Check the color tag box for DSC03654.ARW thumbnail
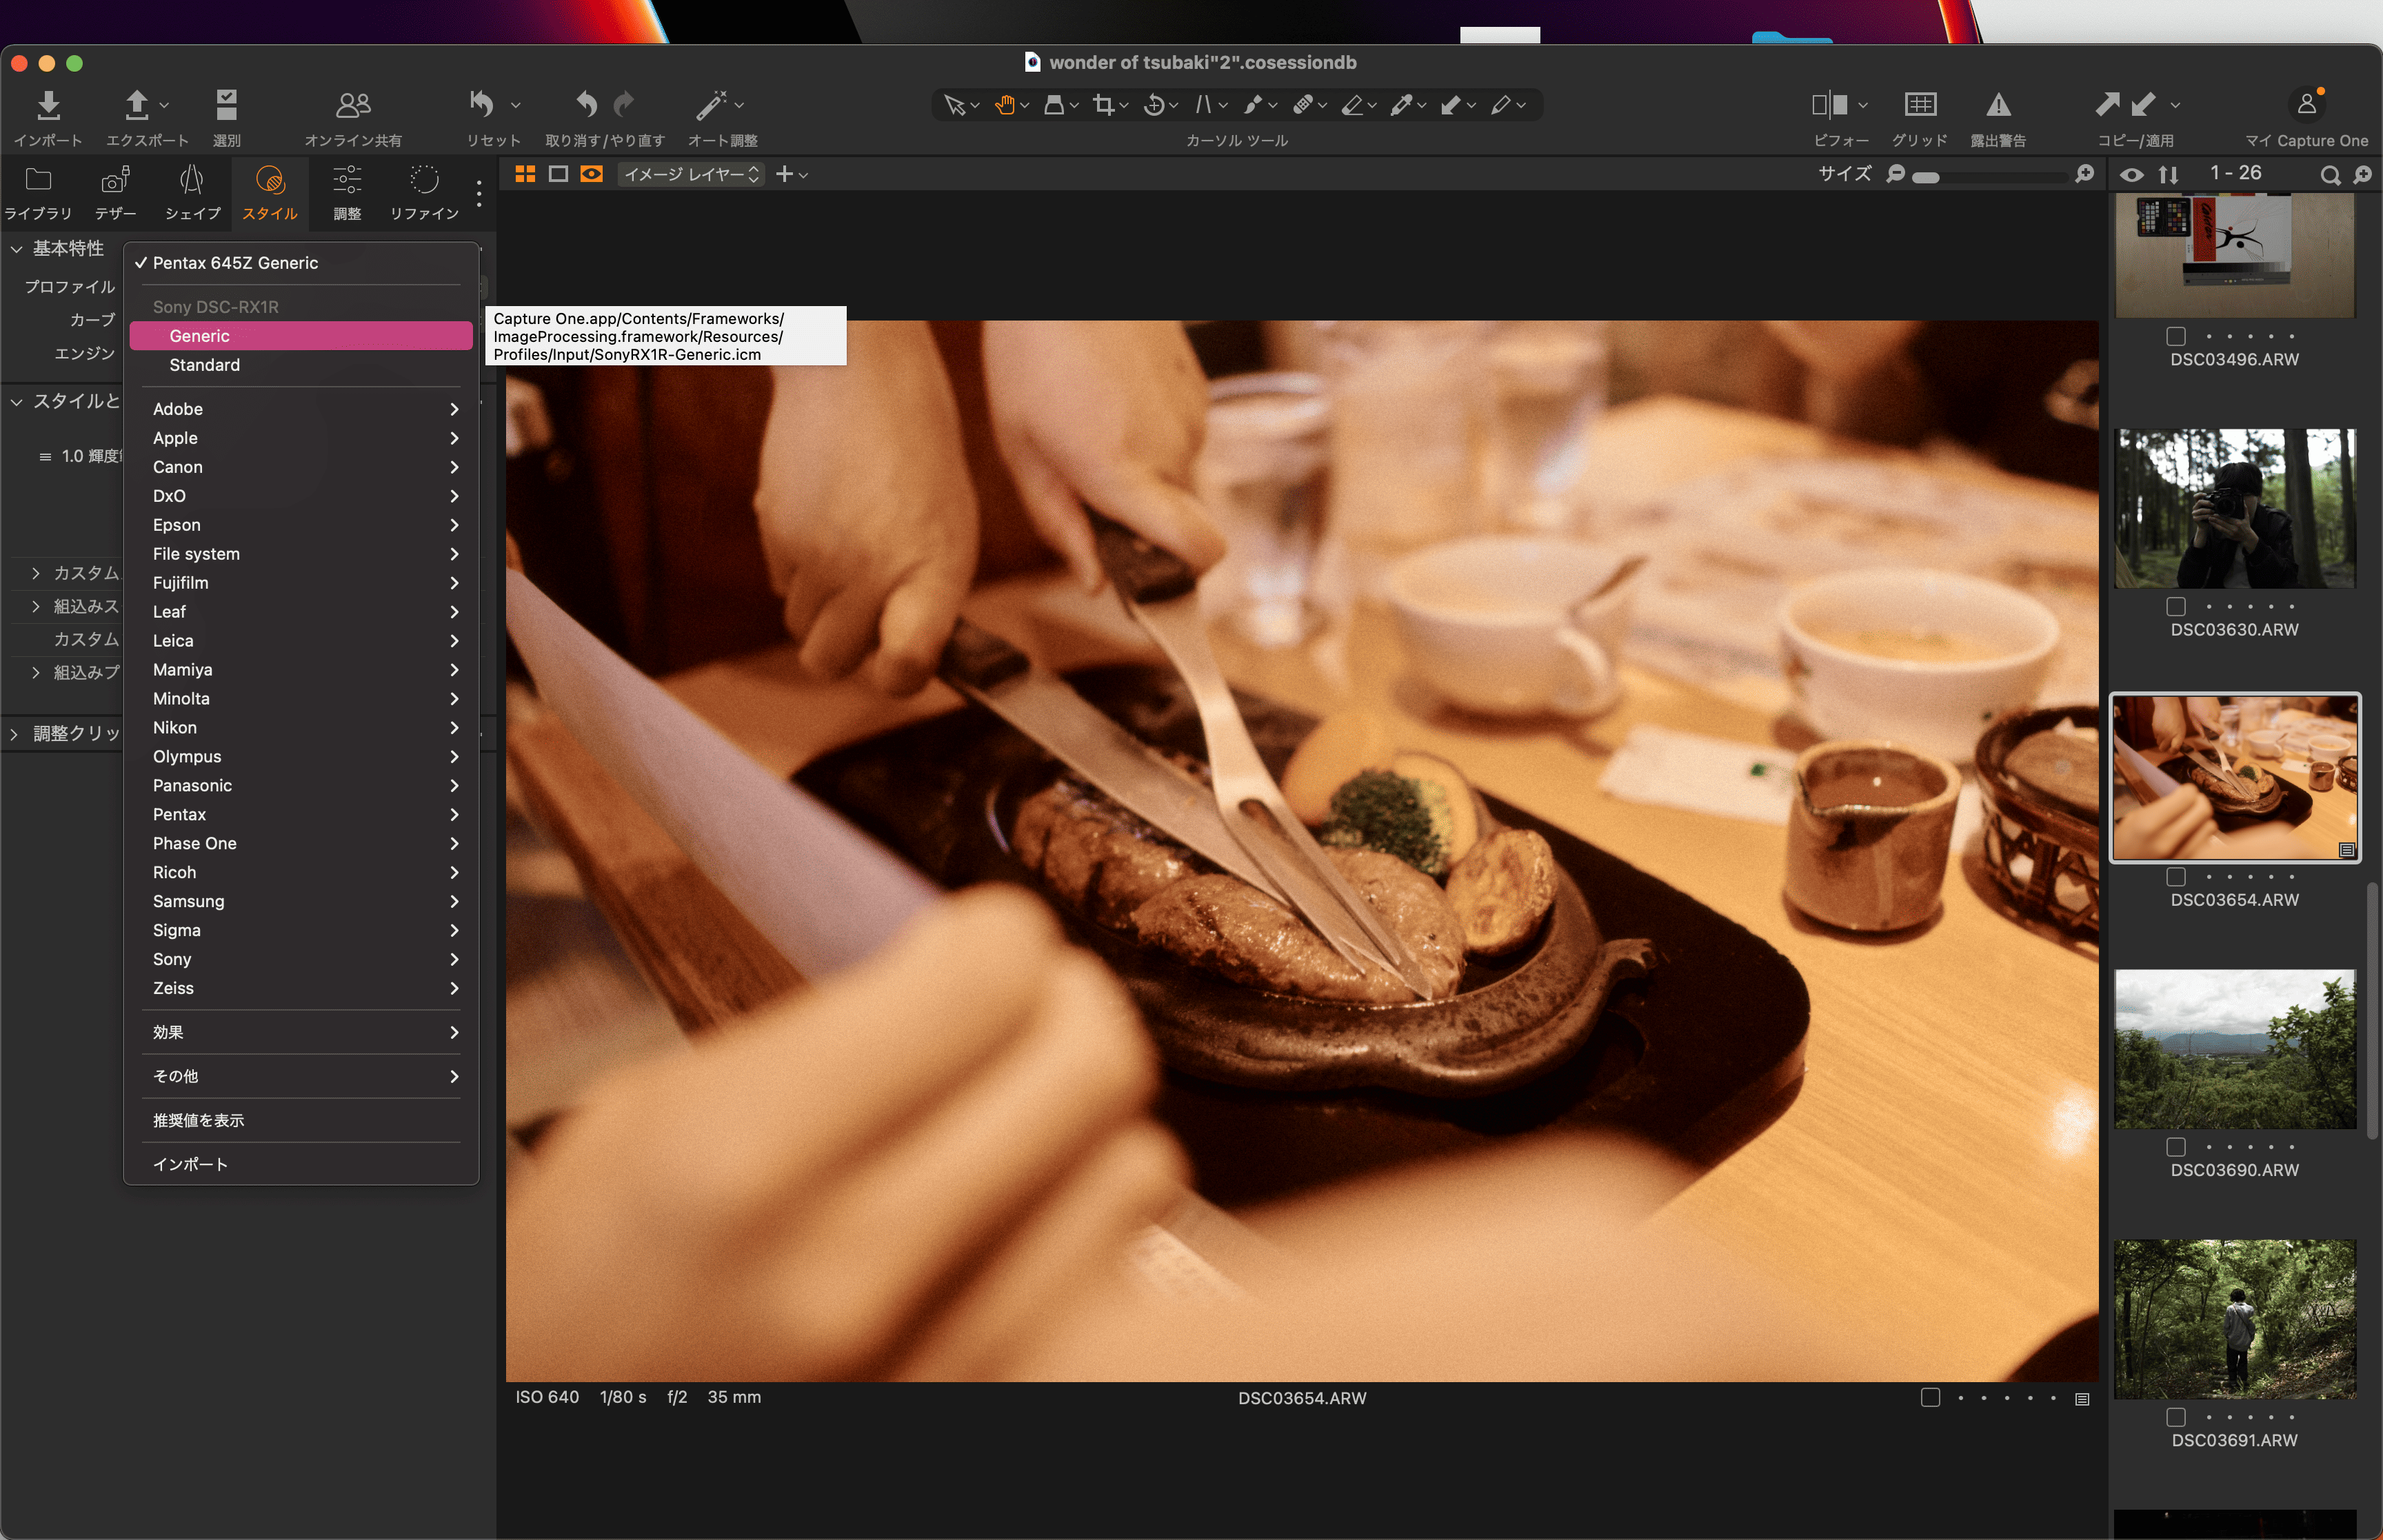This screenshot has width=2383, height=1540. pos(2176,877)
